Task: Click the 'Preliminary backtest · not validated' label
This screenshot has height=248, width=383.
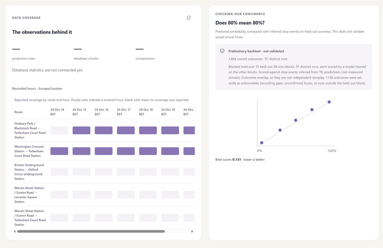Action: point(256,51)
